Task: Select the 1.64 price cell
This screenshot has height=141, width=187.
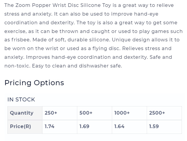Action: [x=129, y=127]
